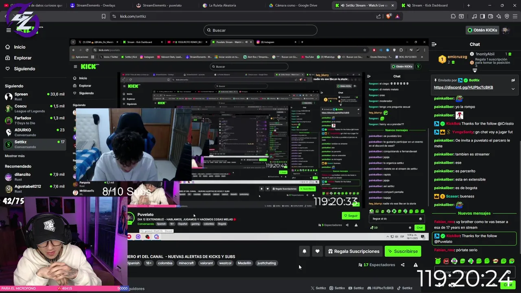521x293 pixels.
Task: Expand list with Mostrar más
Action: (x=15, y=156)
